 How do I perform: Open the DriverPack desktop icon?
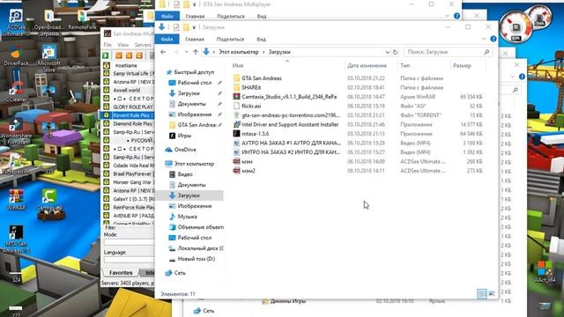16,56
